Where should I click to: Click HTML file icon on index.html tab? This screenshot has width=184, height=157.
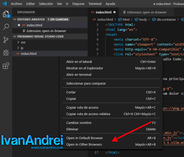[93, 12]
